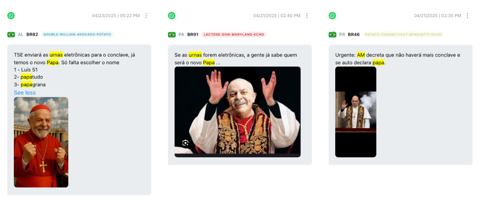Image resolution: width=481 pixels, height=200 pixels.
Task: Open the red cardinal image thumbnail
Action: (41, 142)
